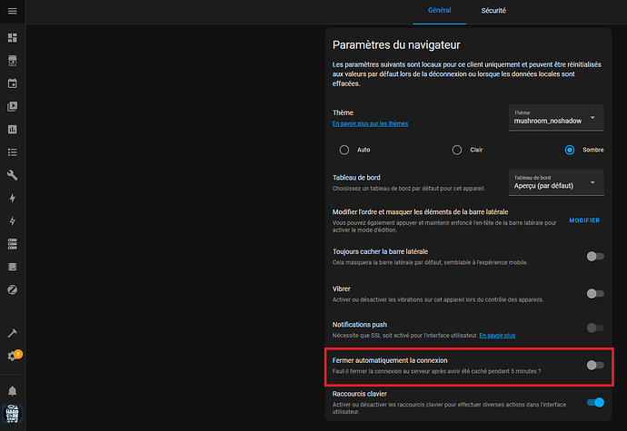Open the Thème dropdown mushroom_noshadow
Image resolution: width=627 pixels, height=431 pixels.
coord(556,117)
